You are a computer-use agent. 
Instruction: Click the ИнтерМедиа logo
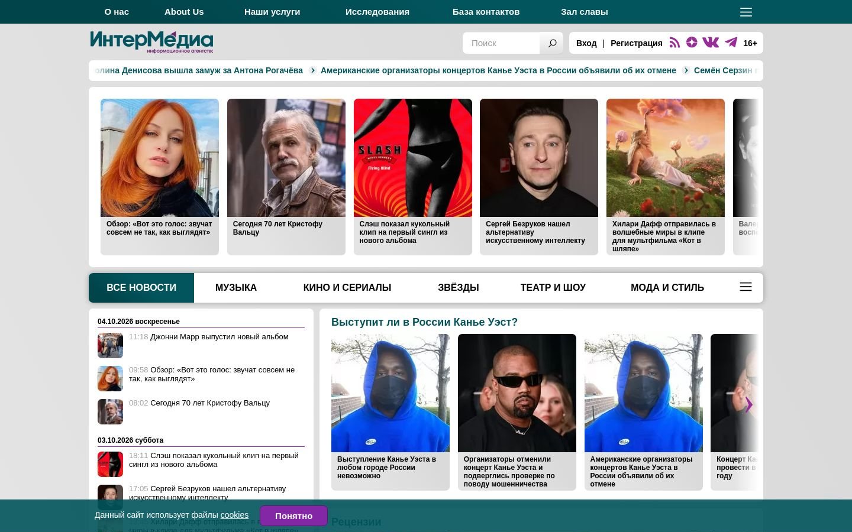coord(151,42)
